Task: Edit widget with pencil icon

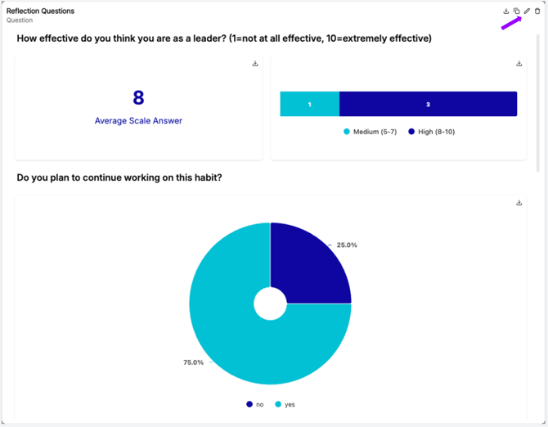Action: click(x=527, y=11)
